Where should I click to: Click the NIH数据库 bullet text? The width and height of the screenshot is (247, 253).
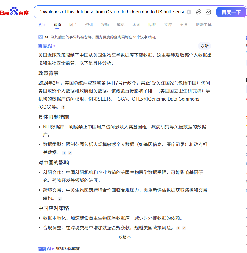click(124, 131)
